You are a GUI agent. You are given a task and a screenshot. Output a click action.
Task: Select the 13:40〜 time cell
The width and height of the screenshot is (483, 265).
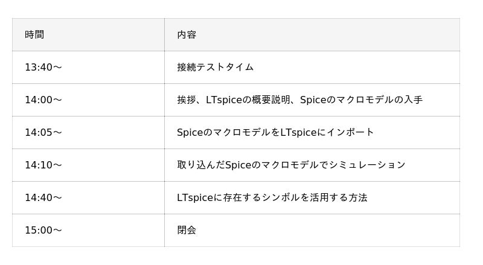[x=43, y=67]
